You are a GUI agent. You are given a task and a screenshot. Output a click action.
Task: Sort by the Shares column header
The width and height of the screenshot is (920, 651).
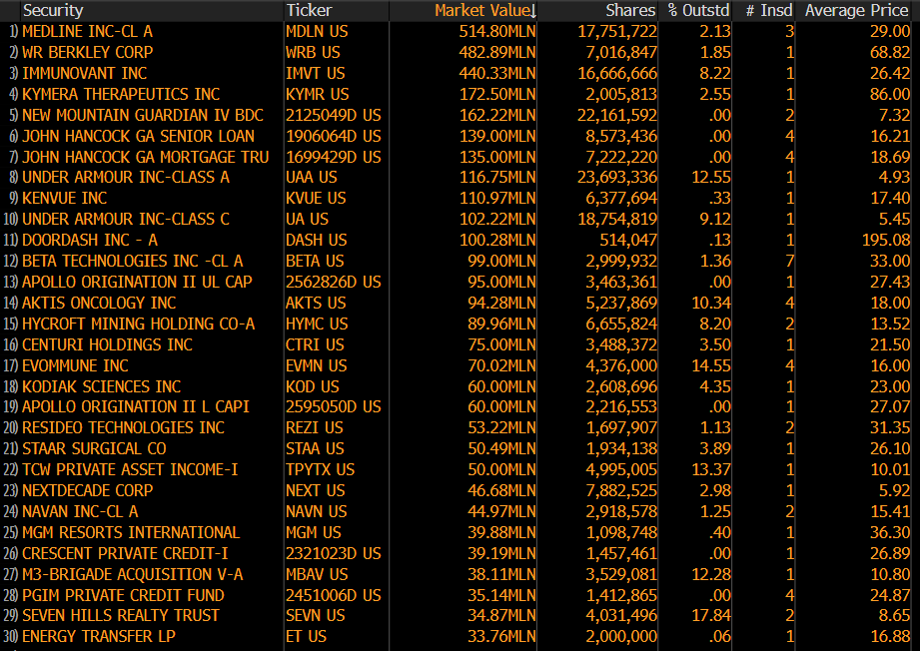630,11
